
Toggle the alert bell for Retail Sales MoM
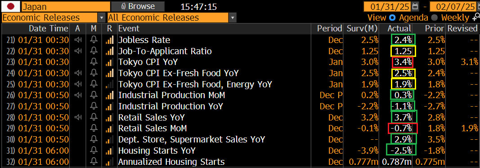coord(94,129)
